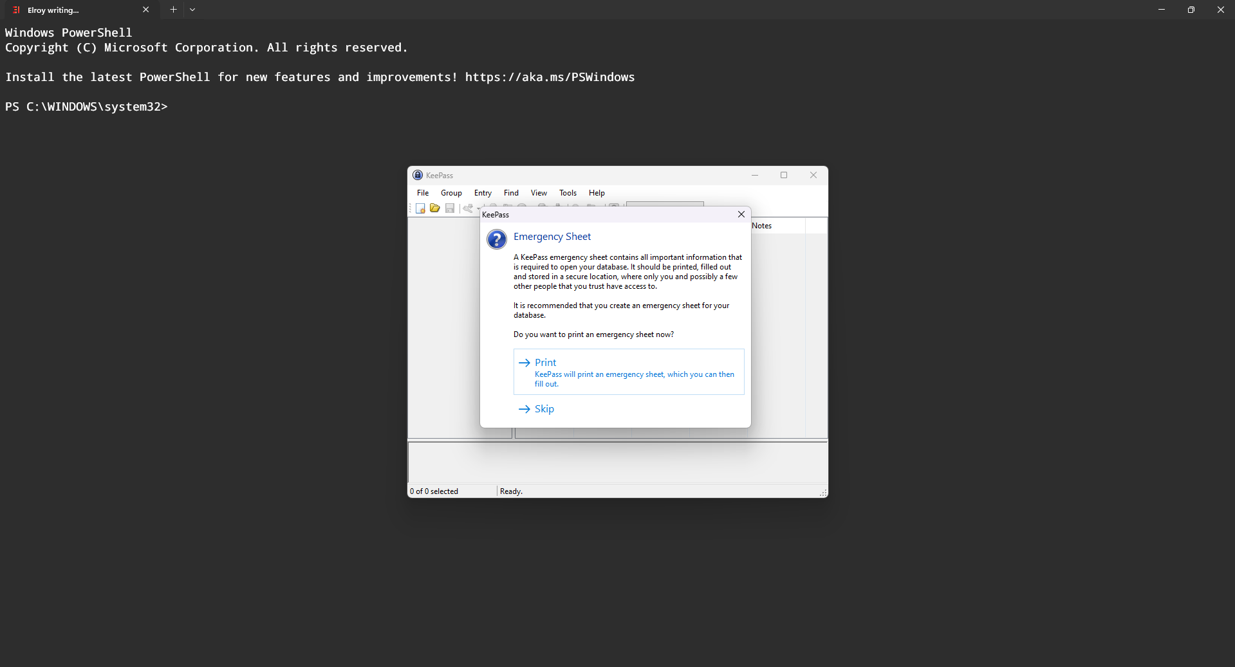
Task: Click the 'Emergency Sheet' dialog heading
Action: click(552, 237)
